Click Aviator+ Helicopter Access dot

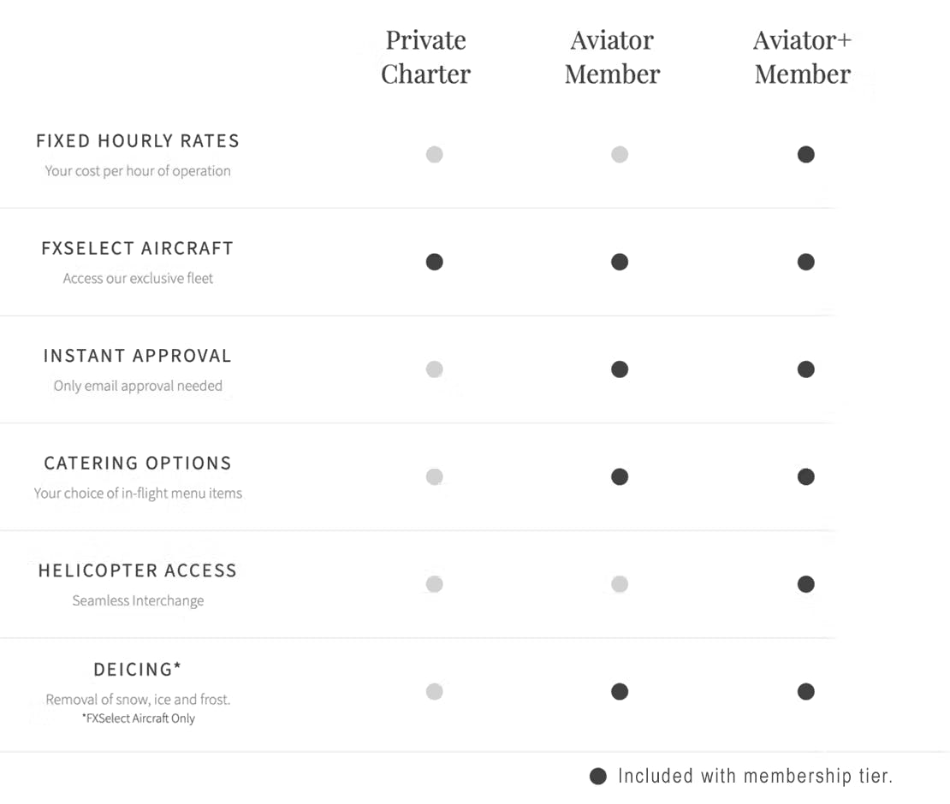[x=805, y=584]
